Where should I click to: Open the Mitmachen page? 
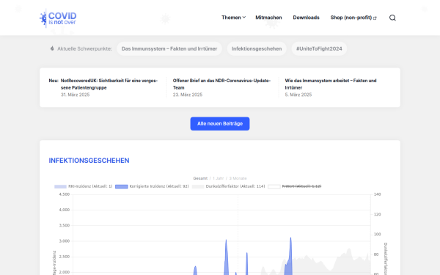pos(268,18)
